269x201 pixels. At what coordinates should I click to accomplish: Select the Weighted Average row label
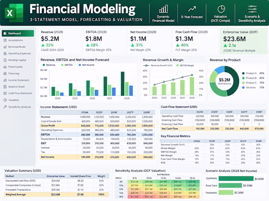pos(16,194)
